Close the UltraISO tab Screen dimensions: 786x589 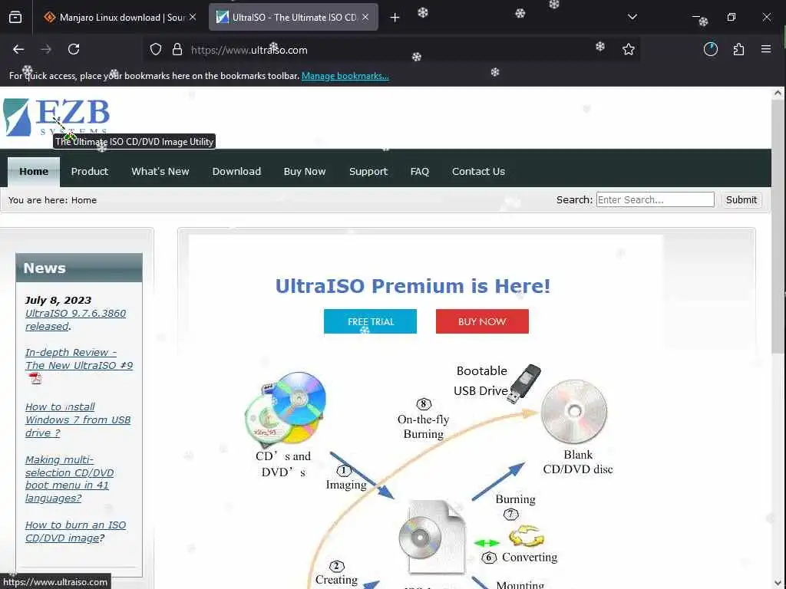pos(365,17)
